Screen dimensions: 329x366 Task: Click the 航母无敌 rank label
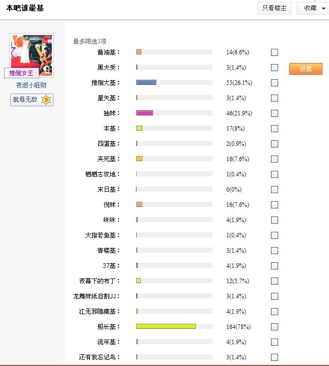[x=25, y=100]
